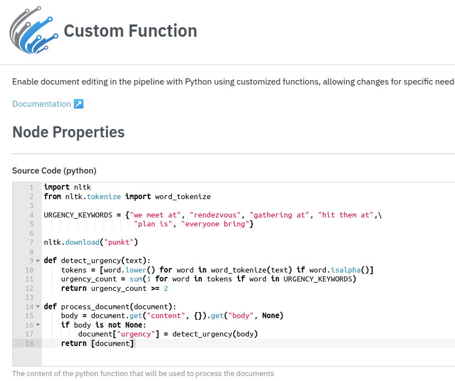Collapse the process_document function fold arrow on line 14
The height and width of the screenshot is (381, 455).
(x=38, y=306)
